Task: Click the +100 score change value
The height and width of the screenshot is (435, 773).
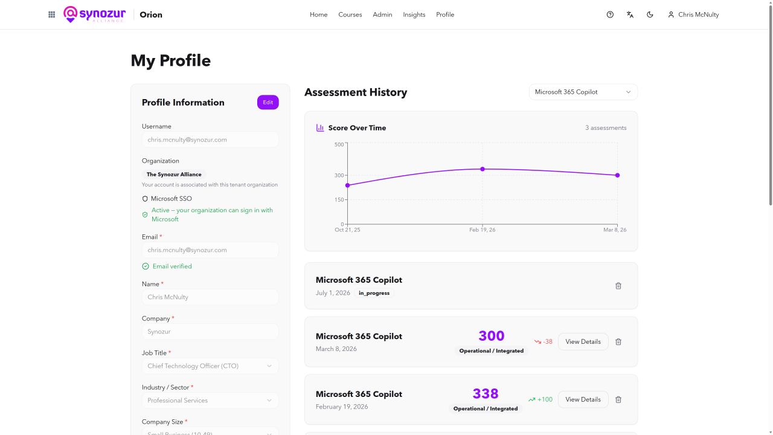Action: click(545, 399)
